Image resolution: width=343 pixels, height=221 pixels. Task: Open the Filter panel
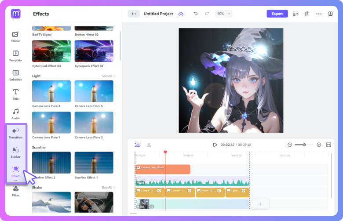(15, 191)
